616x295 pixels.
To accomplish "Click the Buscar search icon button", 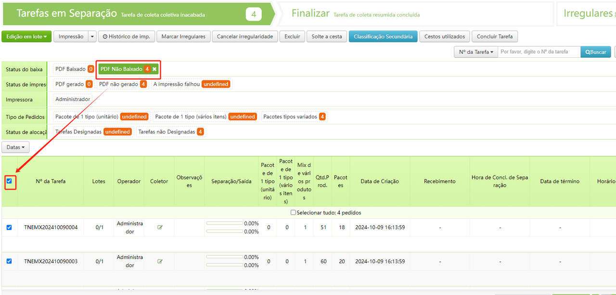I will [x=595, y=52].
